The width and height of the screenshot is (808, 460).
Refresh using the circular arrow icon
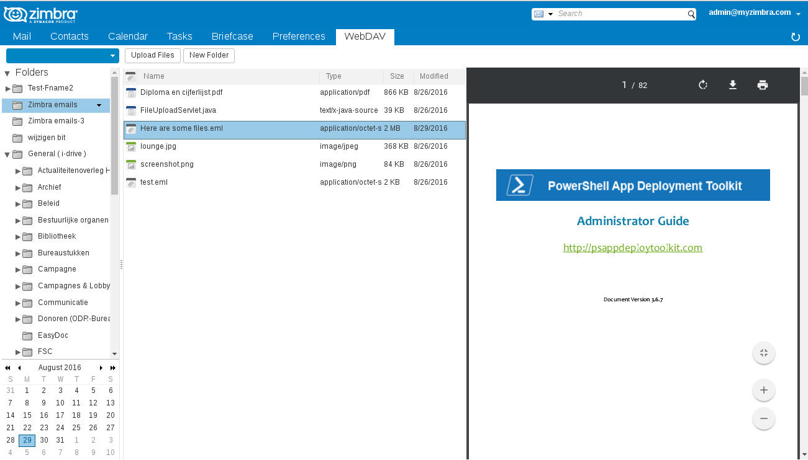pyautogui.click(x=796, y=37)
